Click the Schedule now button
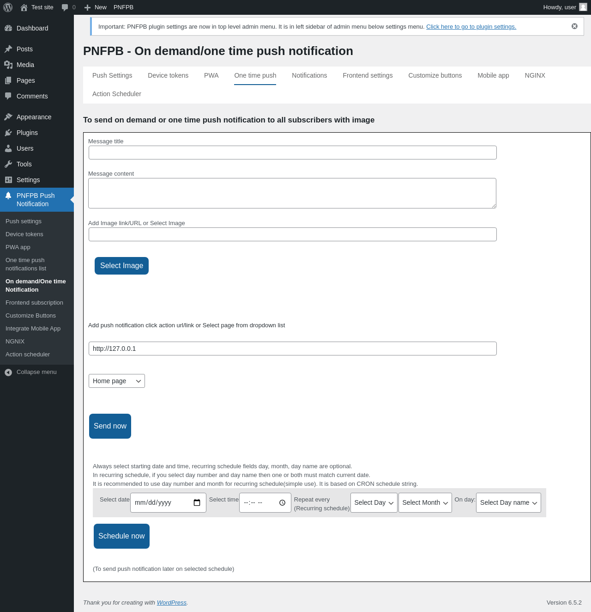Image resolution: width=591 pixels, height=612 pixels. [121, 536]
